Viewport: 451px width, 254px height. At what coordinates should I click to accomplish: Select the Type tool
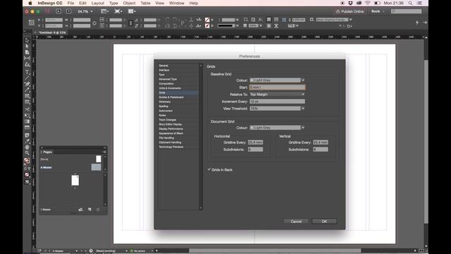(27, 72)
